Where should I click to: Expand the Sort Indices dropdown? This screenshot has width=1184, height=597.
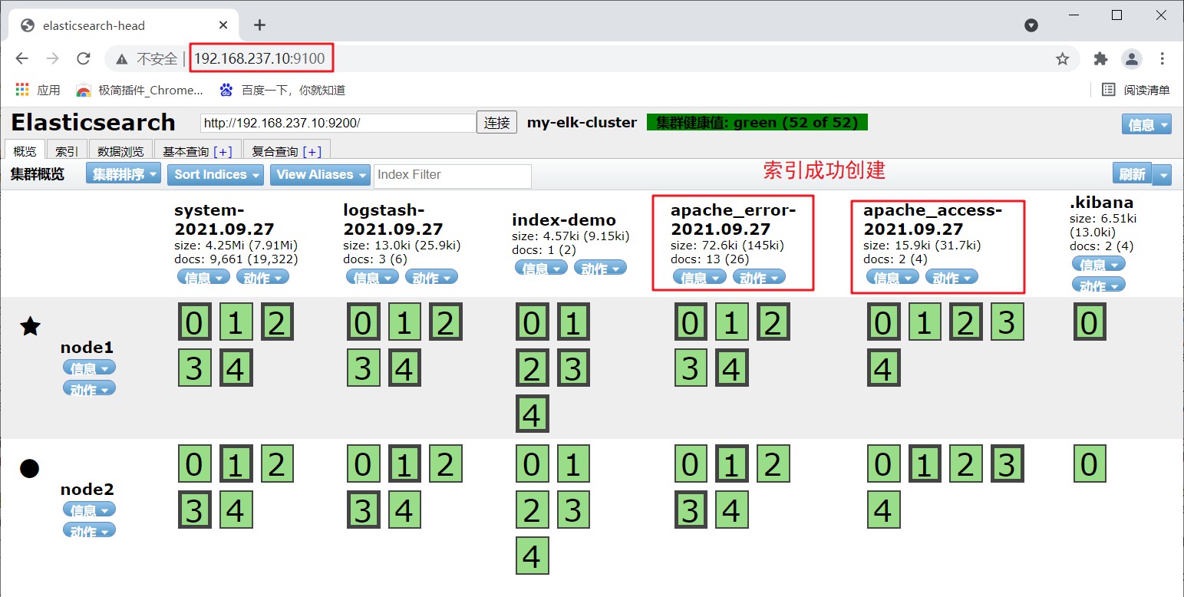215,175
